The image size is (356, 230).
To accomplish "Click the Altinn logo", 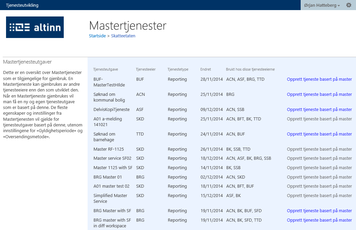I will click(x=35, y=27).
